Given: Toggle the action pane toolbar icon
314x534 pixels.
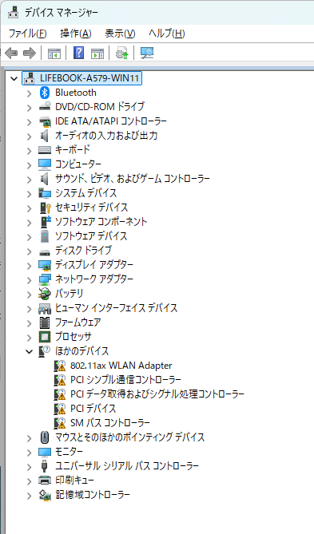Looking at the screenshot, I should pyautogui.click(x=97, y=53).
